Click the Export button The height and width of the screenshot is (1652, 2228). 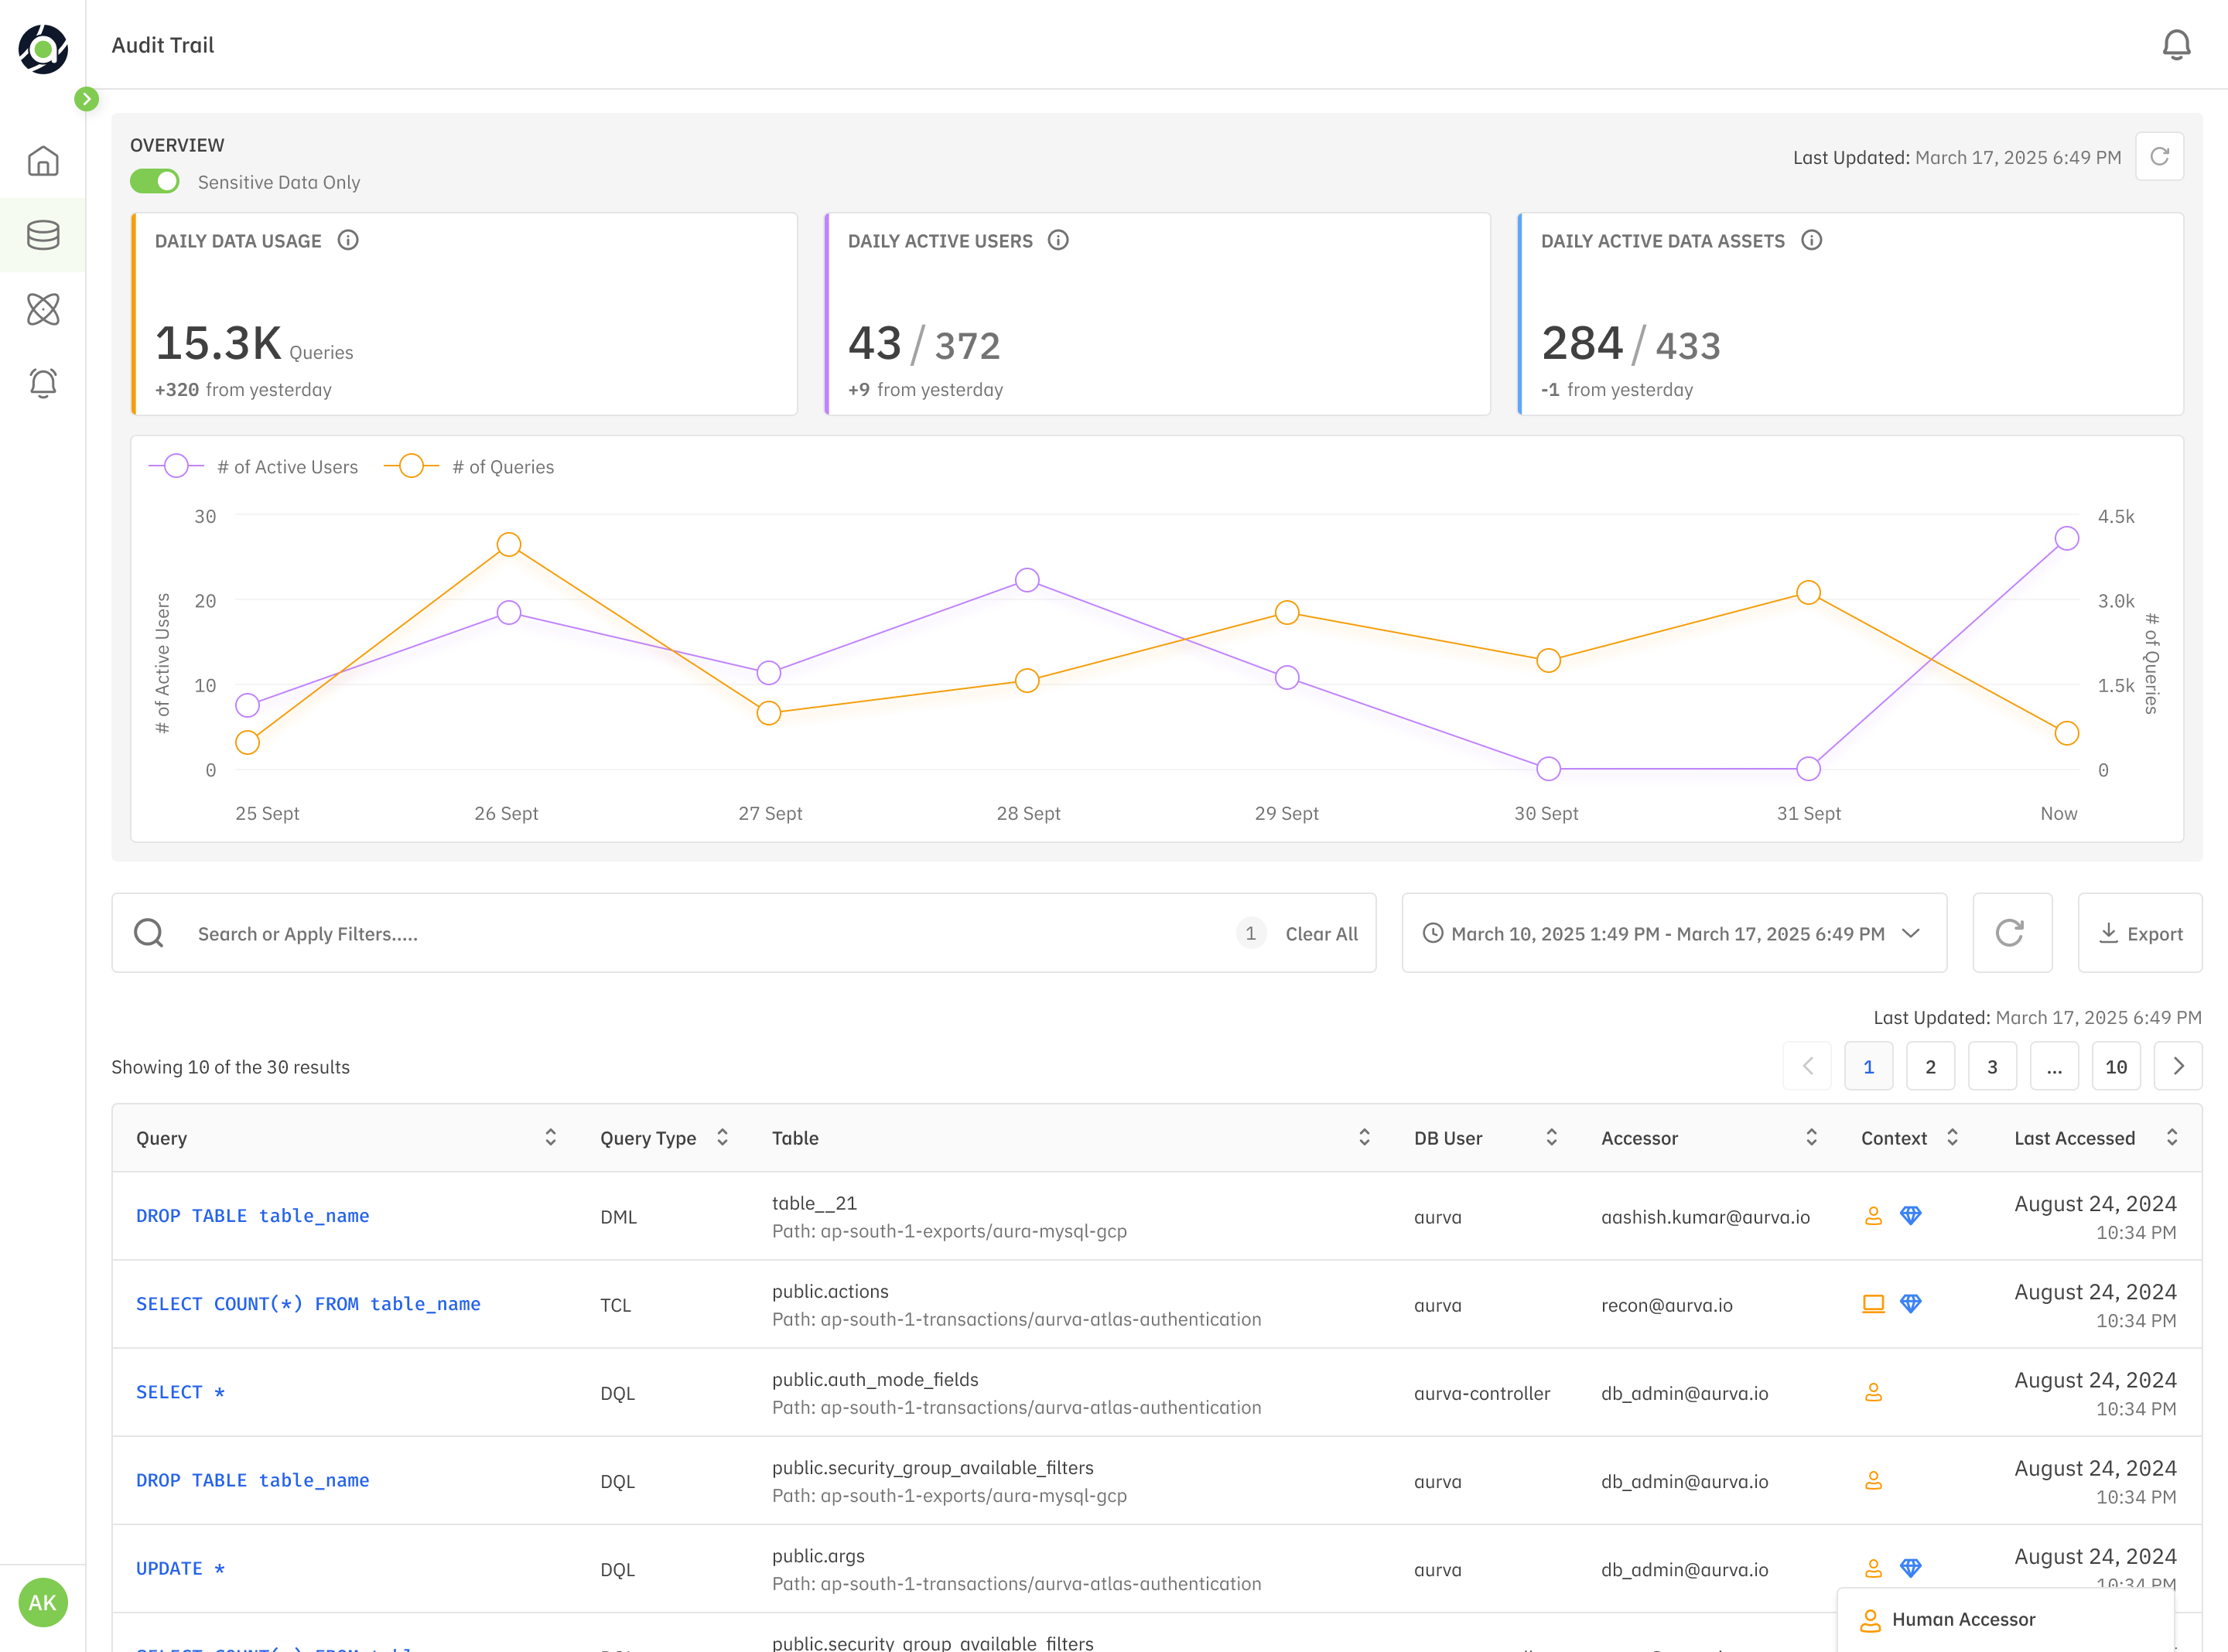[x=2140, y=933]
